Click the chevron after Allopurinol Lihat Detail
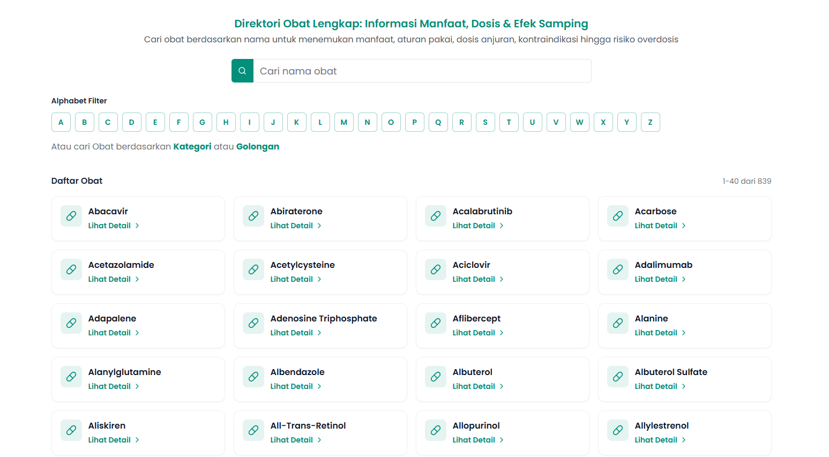This screenshot has width=829, height=457. pos(502,440)
